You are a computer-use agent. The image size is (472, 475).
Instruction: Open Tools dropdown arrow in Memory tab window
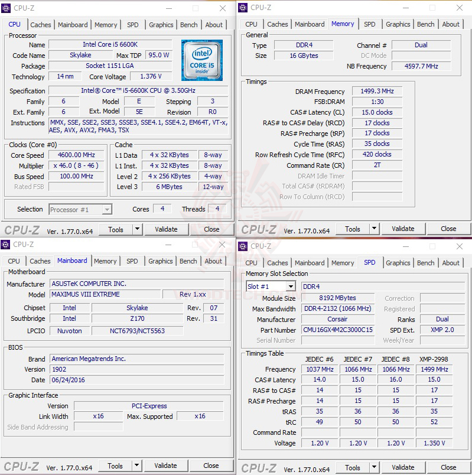374,229
